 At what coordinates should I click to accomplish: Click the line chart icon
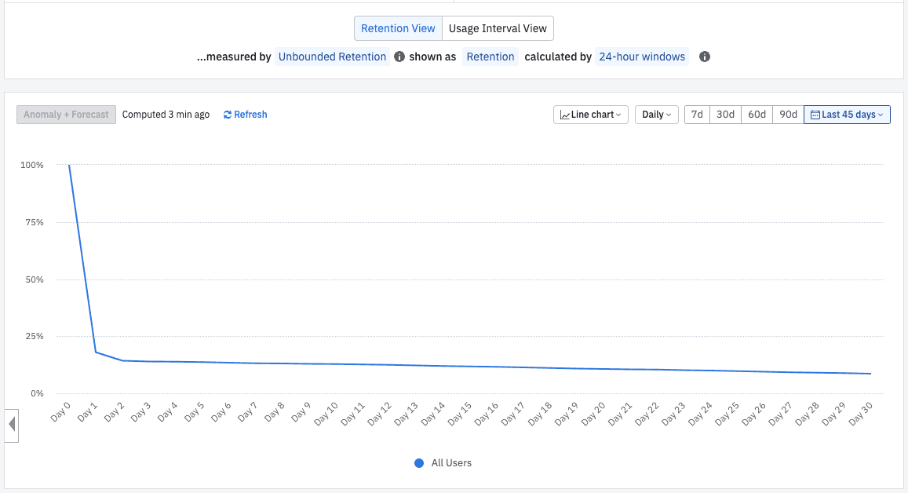click(564, 115)
